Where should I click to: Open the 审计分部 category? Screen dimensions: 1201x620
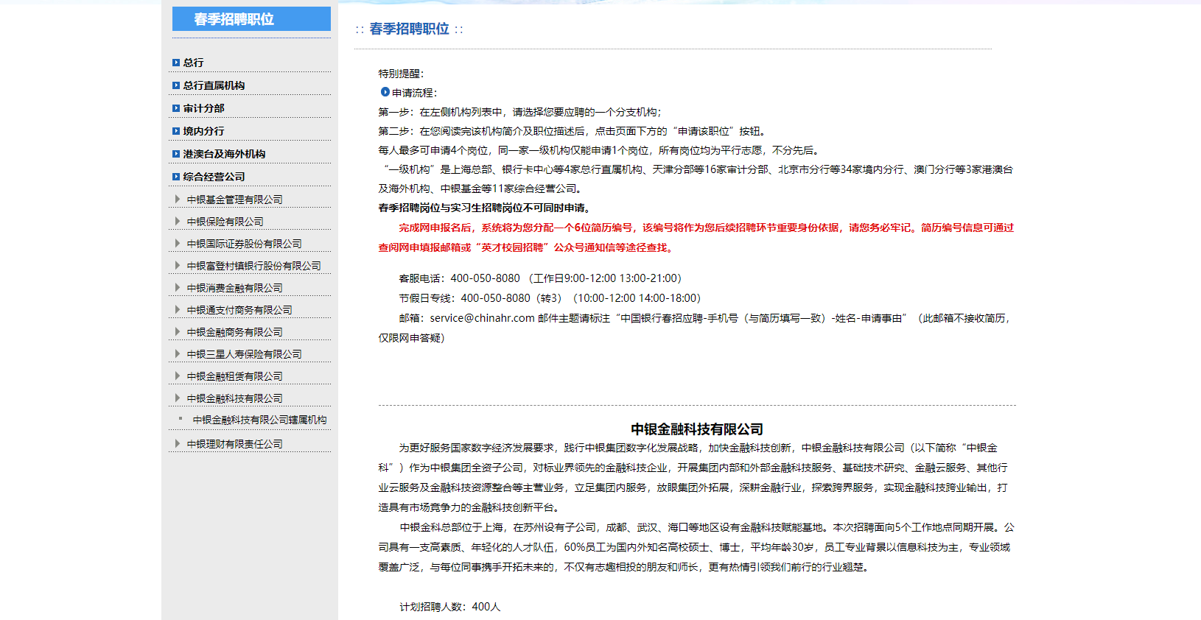point(203,108)
